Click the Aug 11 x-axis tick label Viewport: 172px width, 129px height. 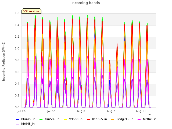(x=141, y=111)
